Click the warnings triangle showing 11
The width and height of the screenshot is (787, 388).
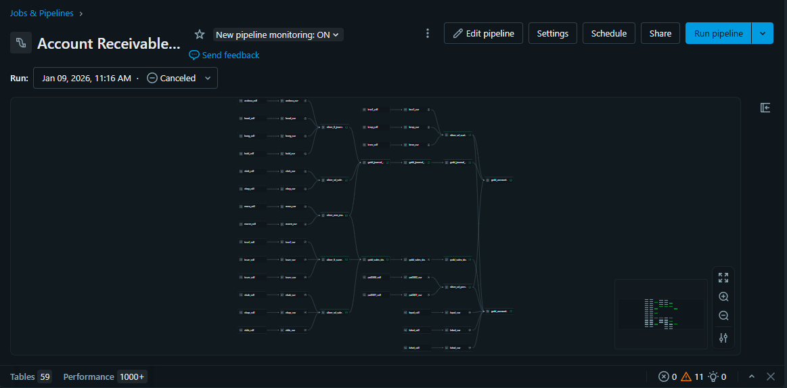pyautogui.click(x=692, y=376)
